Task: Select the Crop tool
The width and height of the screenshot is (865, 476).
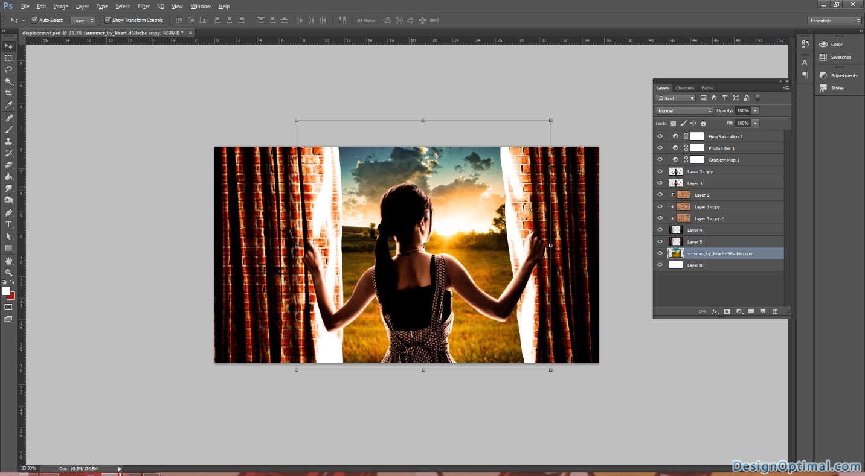Action: tap(8, 93)
